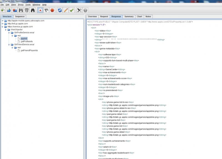Switch to the Request tab
Viewport: 222px width, 159px height.
pyautogui.click(x=104, y=16)
